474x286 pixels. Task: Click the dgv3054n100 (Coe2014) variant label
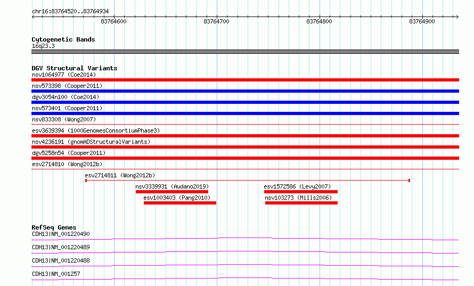[x=66, y=97]
